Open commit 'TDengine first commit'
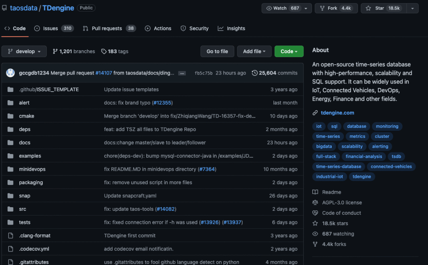Viewport: 428px width, 265px height. click(x=130, y=236)
